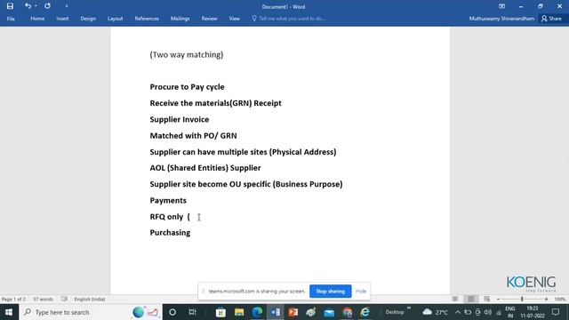This screenshot has height=320, width=569.
Task: Click the Share button
Action: click(551, 19)
